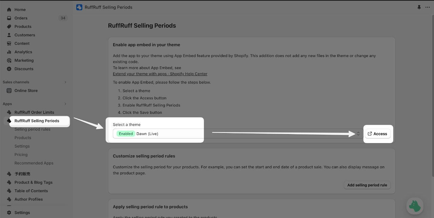Select RuffRuff Order Limits app
This screenshot has width=434, height=218.
(x=34, y=112)
